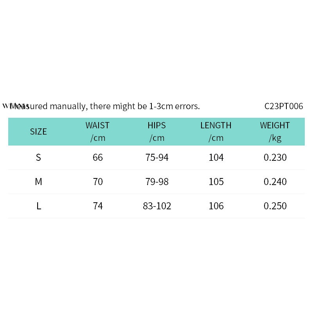
Task: Click the HIPS /cm column header
Action: click(156, 131)
